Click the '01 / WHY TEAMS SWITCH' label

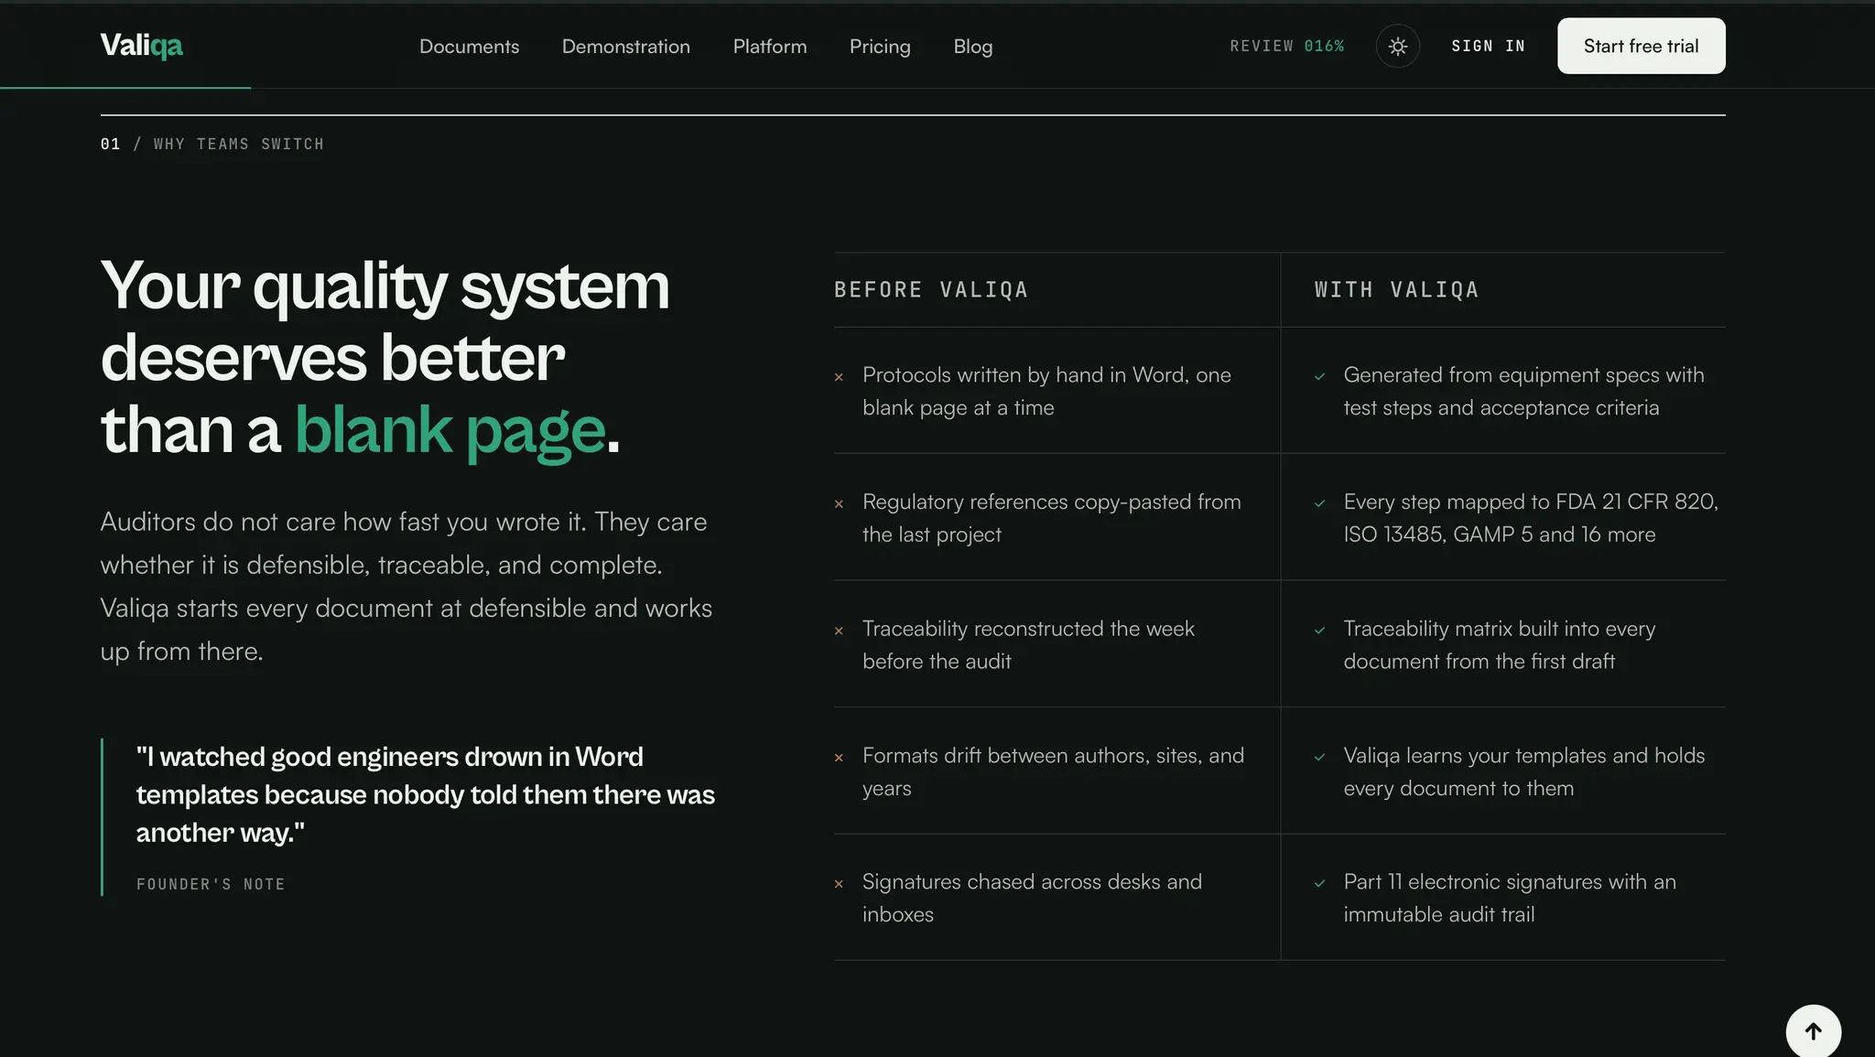[212, 144]
